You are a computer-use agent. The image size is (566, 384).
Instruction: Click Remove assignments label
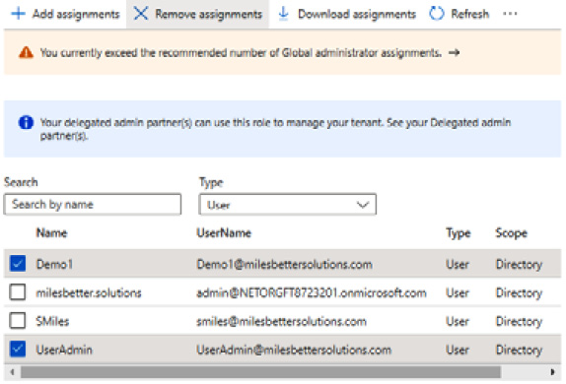click(x=209, y=14)
